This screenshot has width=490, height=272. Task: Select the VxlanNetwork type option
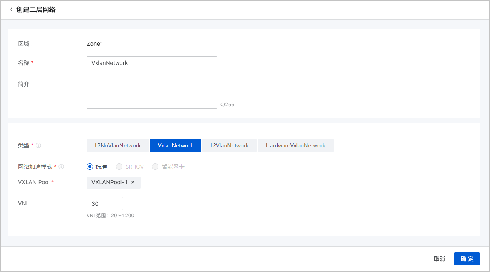[176, 145]
